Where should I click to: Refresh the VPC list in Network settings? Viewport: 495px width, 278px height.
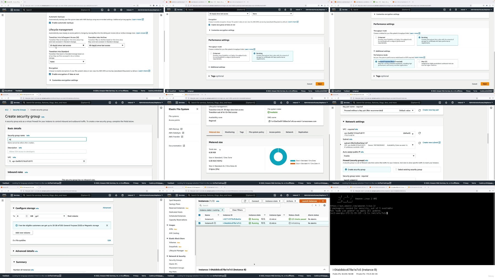point(419,133)
